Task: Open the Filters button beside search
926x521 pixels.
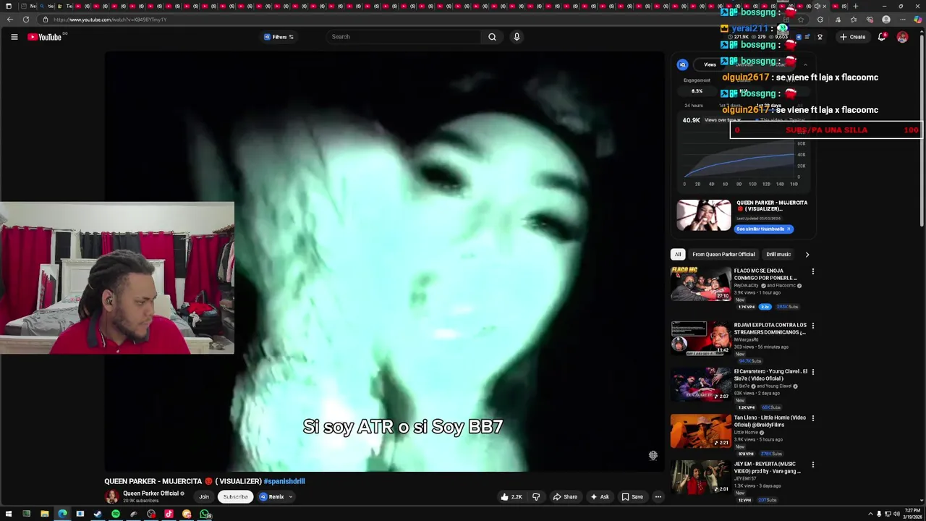Action: (x=279, y=37)
